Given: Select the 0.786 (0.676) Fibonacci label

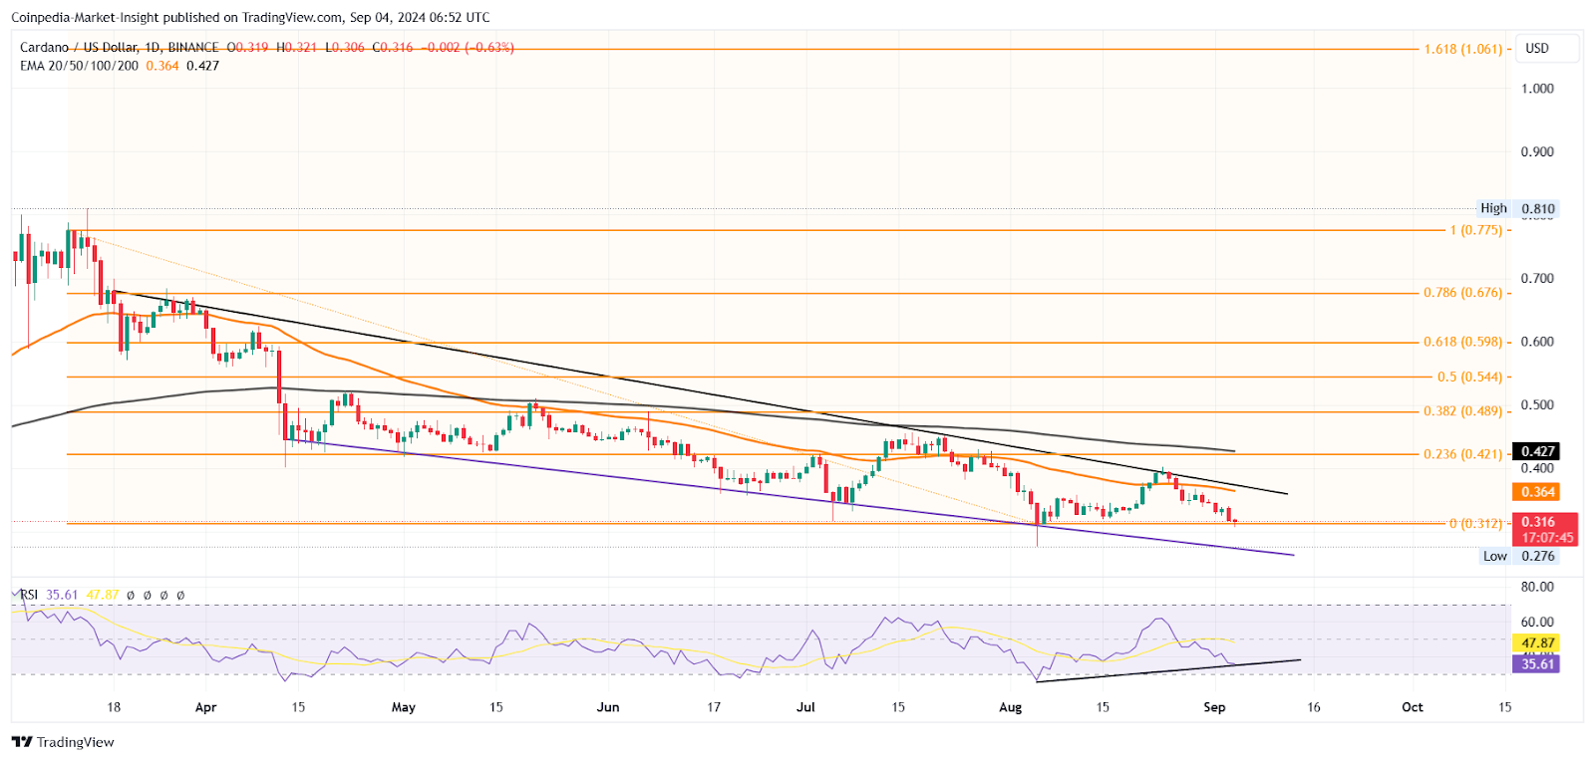Looking at the screenshot, I should click(1462, 293).
